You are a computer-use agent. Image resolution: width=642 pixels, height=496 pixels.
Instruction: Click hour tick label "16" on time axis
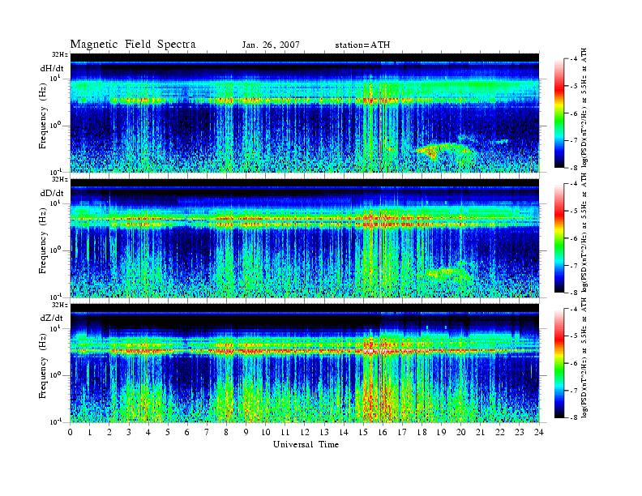point(383,432)
